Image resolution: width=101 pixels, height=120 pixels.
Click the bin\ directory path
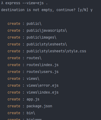[x=31, y=113]
